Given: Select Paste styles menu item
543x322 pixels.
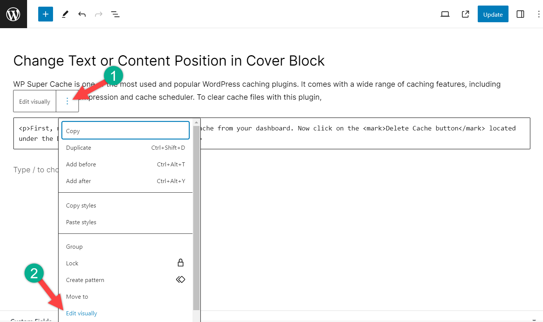Looking at the screenshot, I should pyautogui.click(x=125, y=222).
